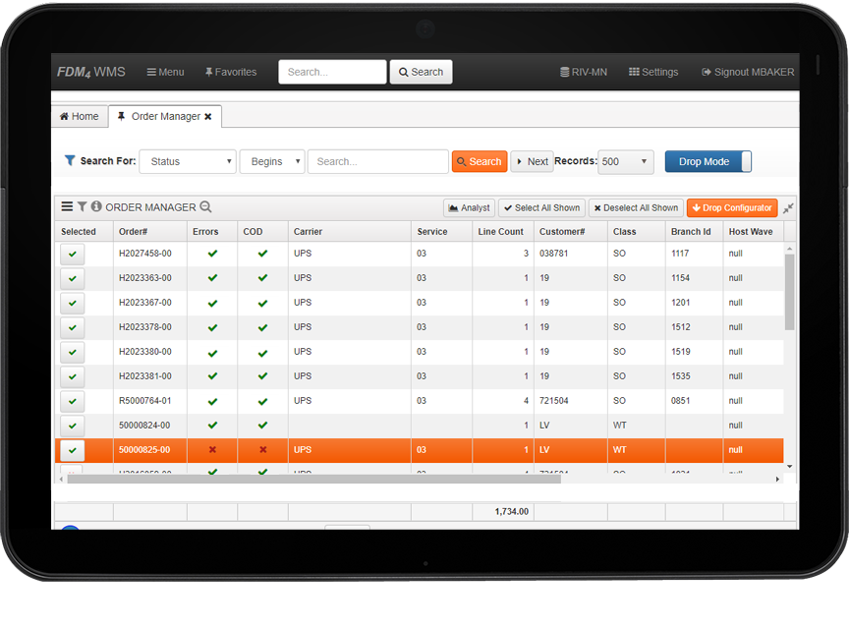Switch to the Home tab
849x628 pixels.
pos(79,117)
